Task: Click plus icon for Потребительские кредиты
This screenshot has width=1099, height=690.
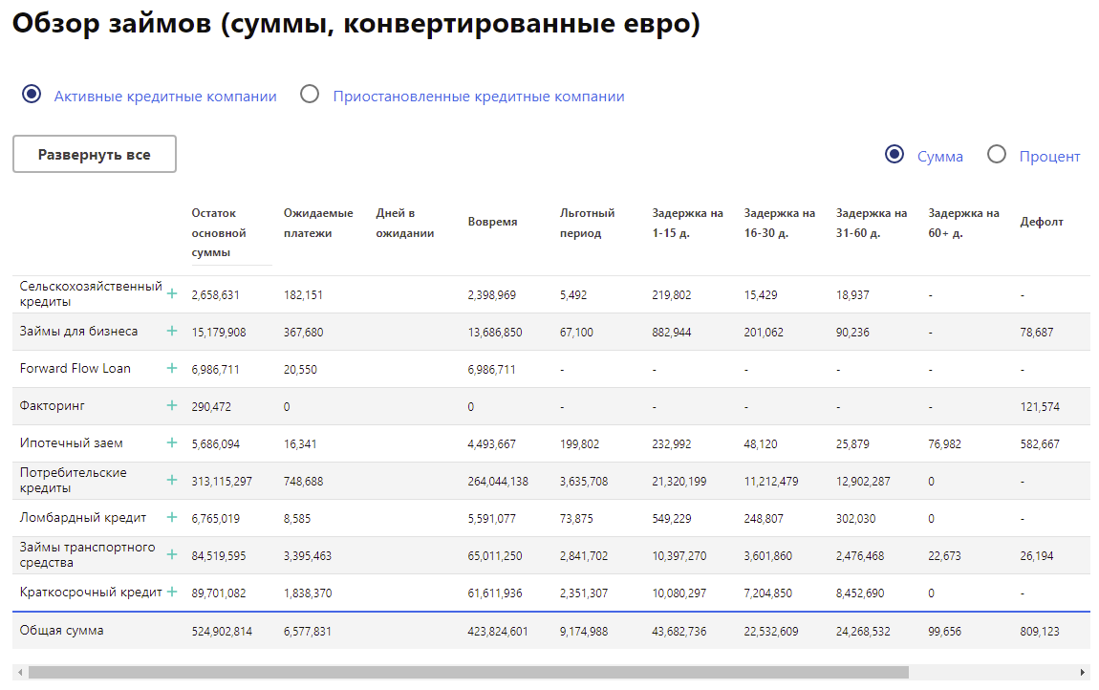Action: point(172,480)
